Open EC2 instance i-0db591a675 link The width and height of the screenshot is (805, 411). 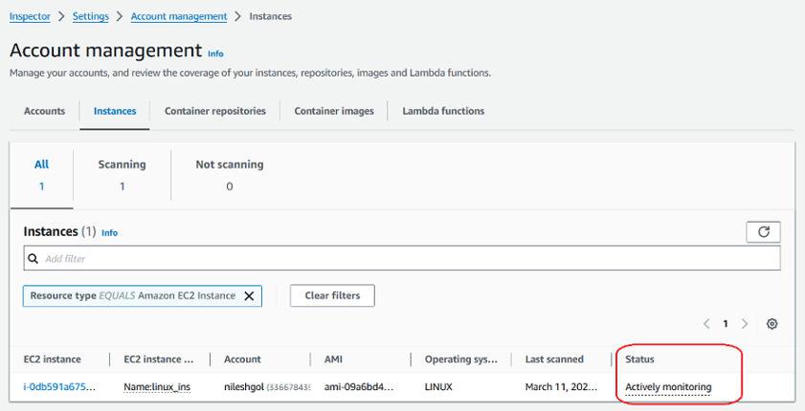tap(59, 387)
